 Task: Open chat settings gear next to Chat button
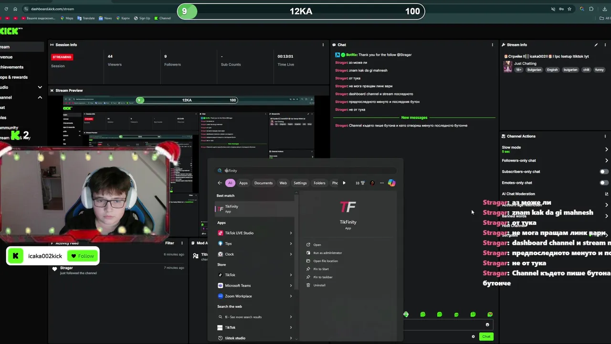pyautogui.click(x=473, y=336)
